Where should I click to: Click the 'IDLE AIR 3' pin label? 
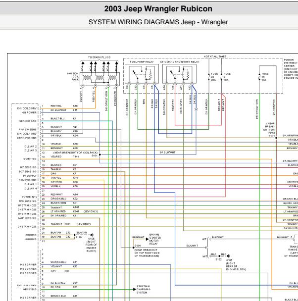[x=30, y=150]
